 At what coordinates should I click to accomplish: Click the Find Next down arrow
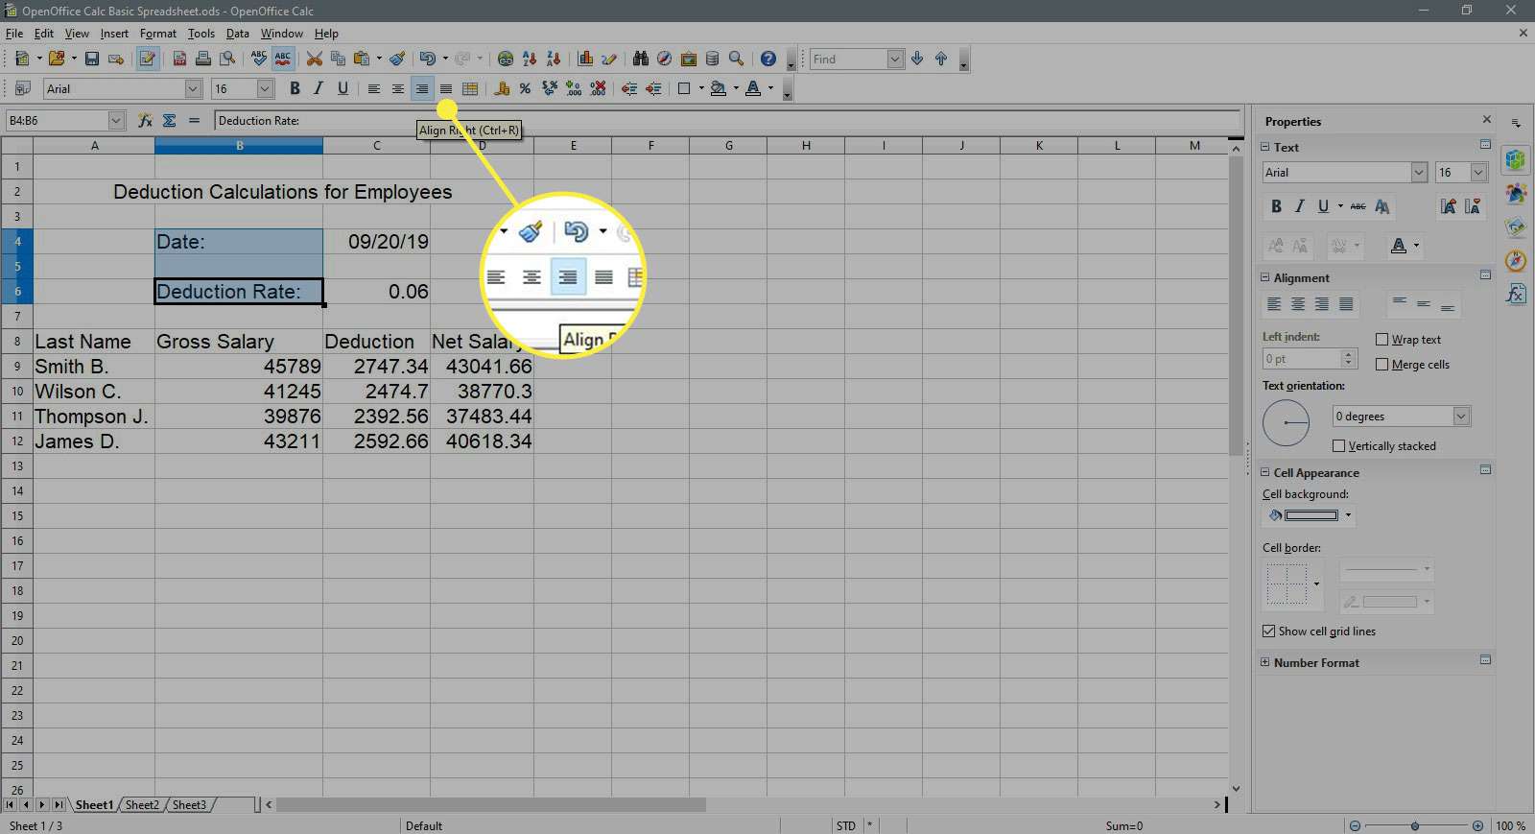pyautogui.click(x=917, y=59)
